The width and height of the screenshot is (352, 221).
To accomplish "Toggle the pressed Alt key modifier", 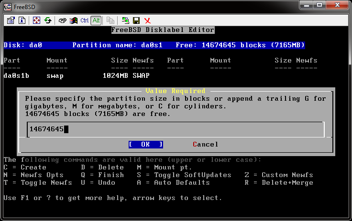I will pos(96,21).
